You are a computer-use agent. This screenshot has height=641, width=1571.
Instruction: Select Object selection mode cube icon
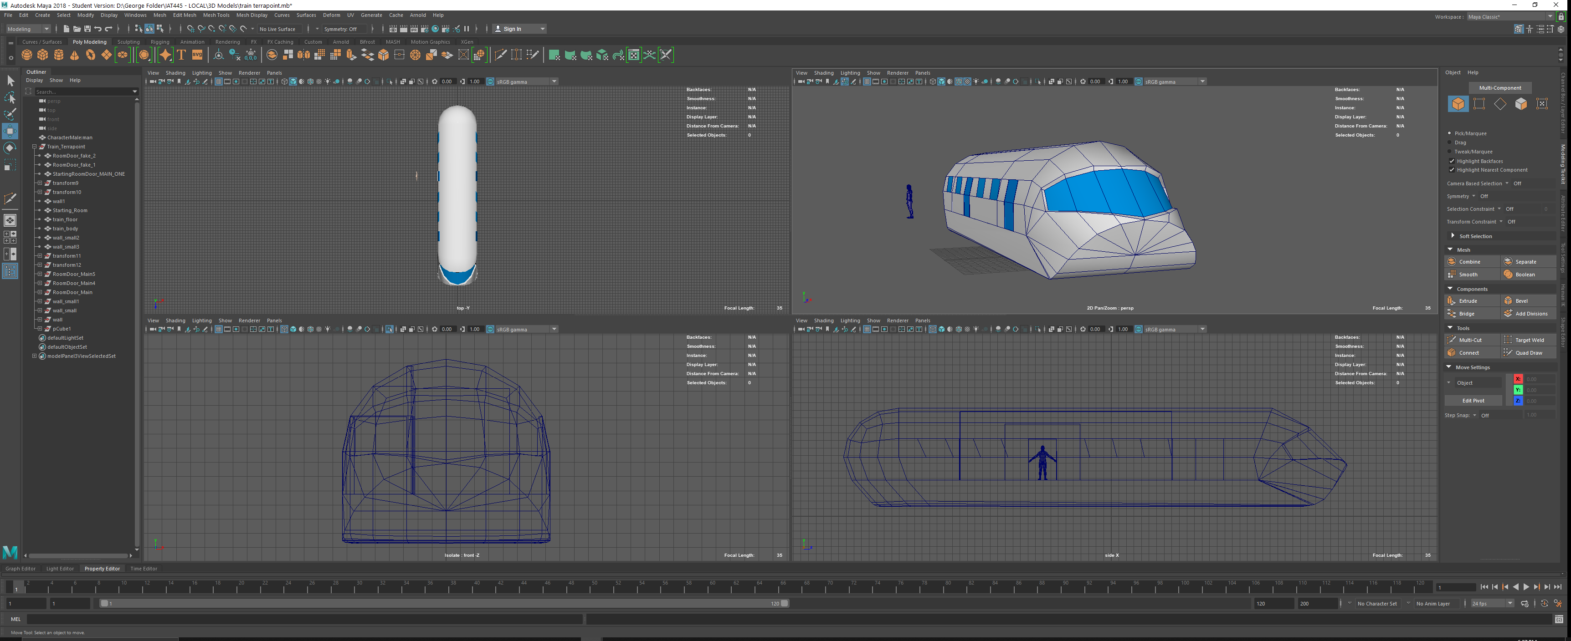click(1458, 104)
